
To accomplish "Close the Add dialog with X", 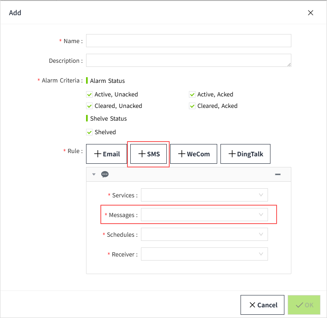I will click(311, 13).
